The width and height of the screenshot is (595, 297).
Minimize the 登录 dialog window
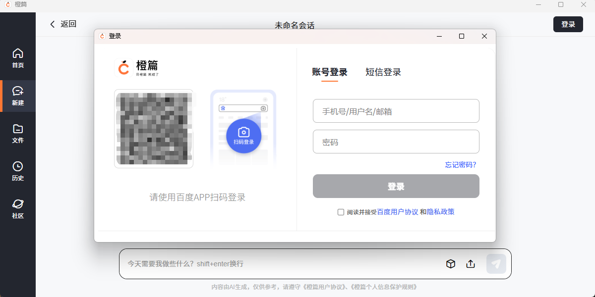[439, 36]
